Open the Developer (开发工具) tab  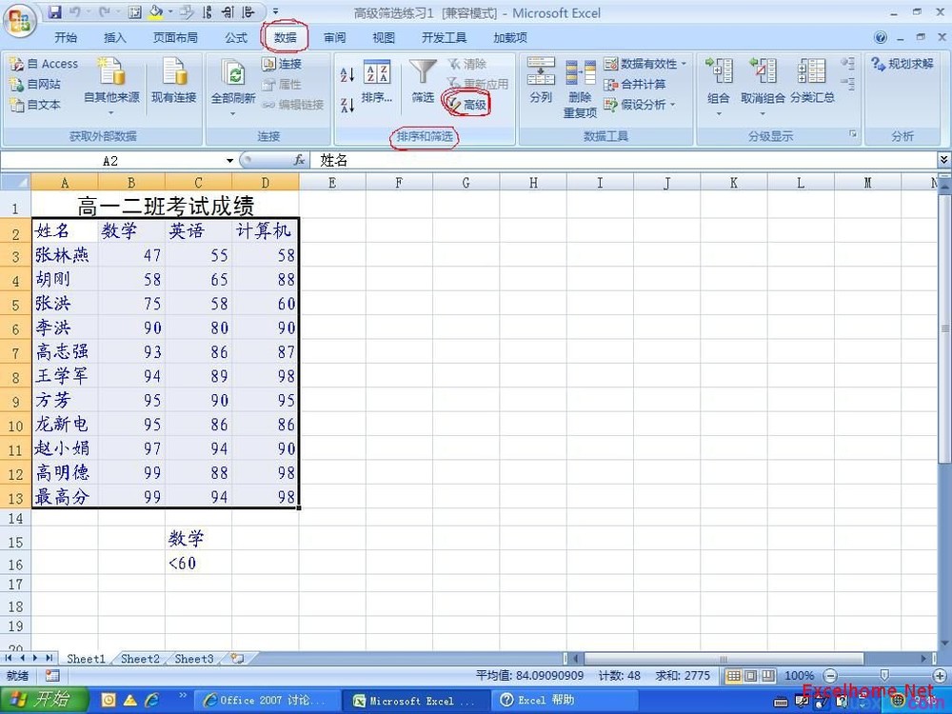444,38
